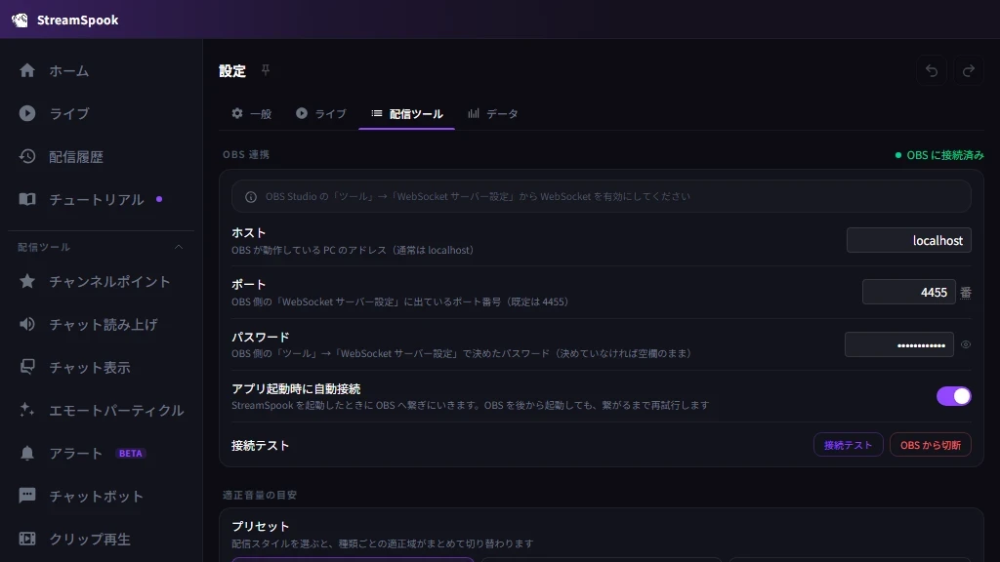Open チャット読み上げ in the sidebar
1000x562 pixels.
tap(102, 324)
